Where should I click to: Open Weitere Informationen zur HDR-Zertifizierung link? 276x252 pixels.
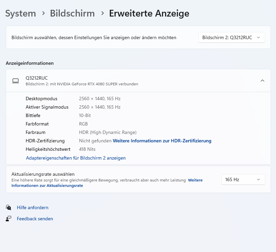coord(162,141)
